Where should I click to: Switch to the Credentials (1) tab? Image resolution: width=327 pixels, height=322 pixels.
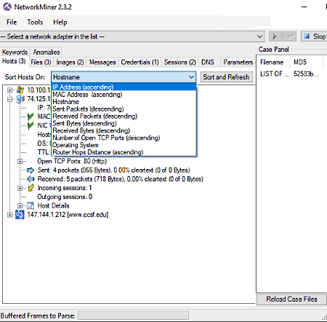coord(140,63)
